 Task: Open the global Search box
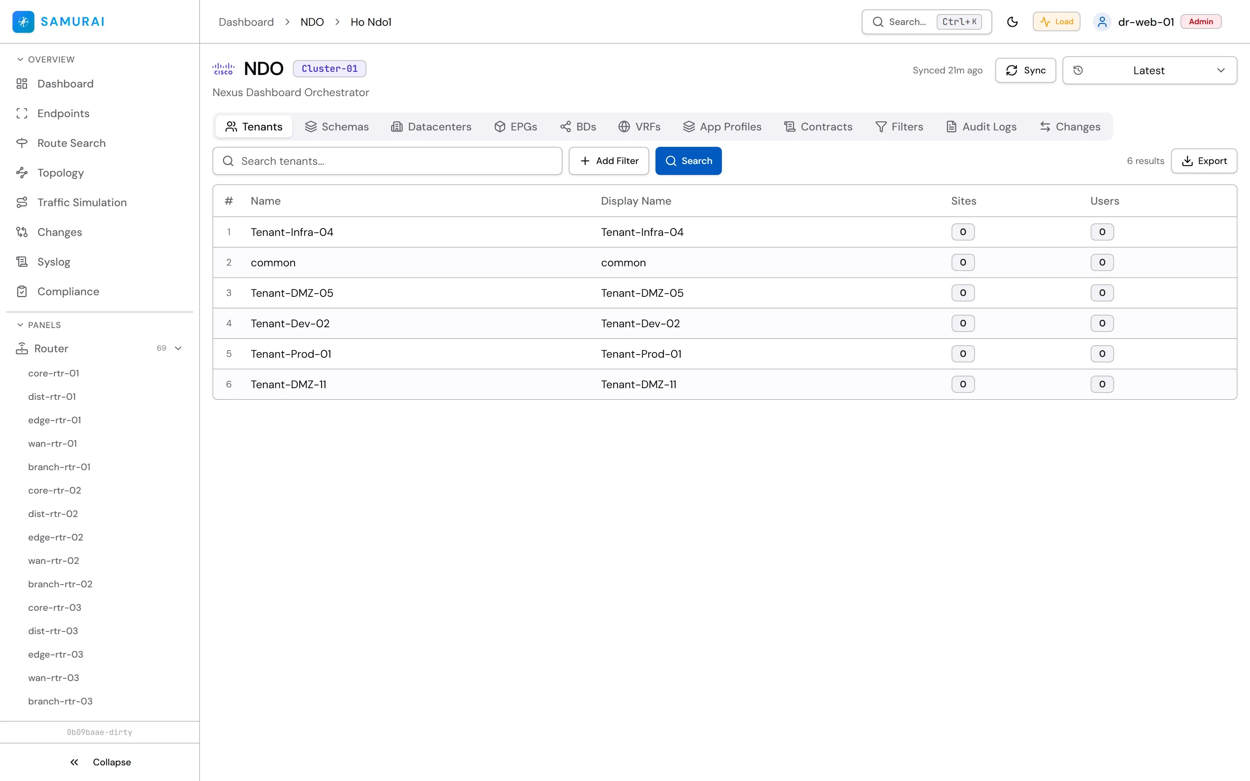(x=927, y=22)
